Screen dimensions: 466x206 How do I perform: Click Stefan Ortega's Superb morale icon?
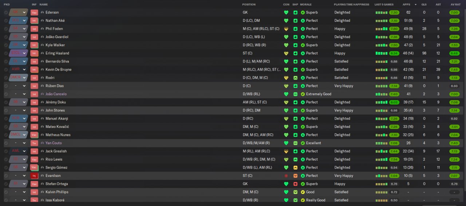tap(303, 184)
